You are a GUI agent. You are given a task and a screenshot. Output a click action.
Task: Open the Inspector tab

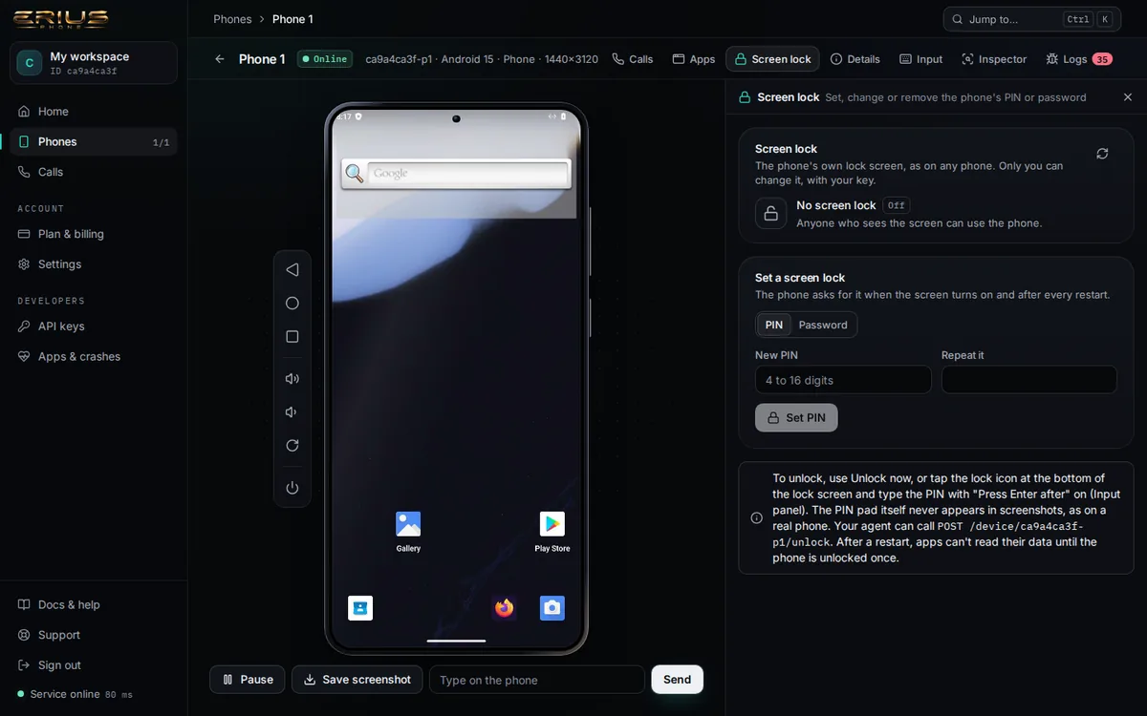pos(995,59)
